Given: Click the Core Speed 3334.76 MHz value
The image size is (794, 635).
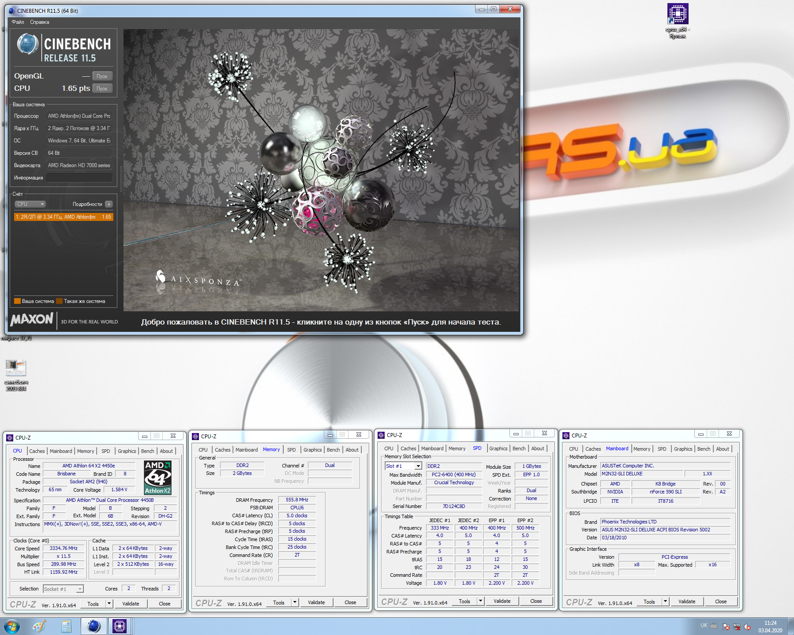Looking at the screenshot, I should [64, 549].
